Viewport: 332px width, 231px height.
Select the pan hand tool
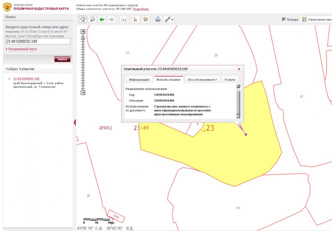(x=83, y=20)
